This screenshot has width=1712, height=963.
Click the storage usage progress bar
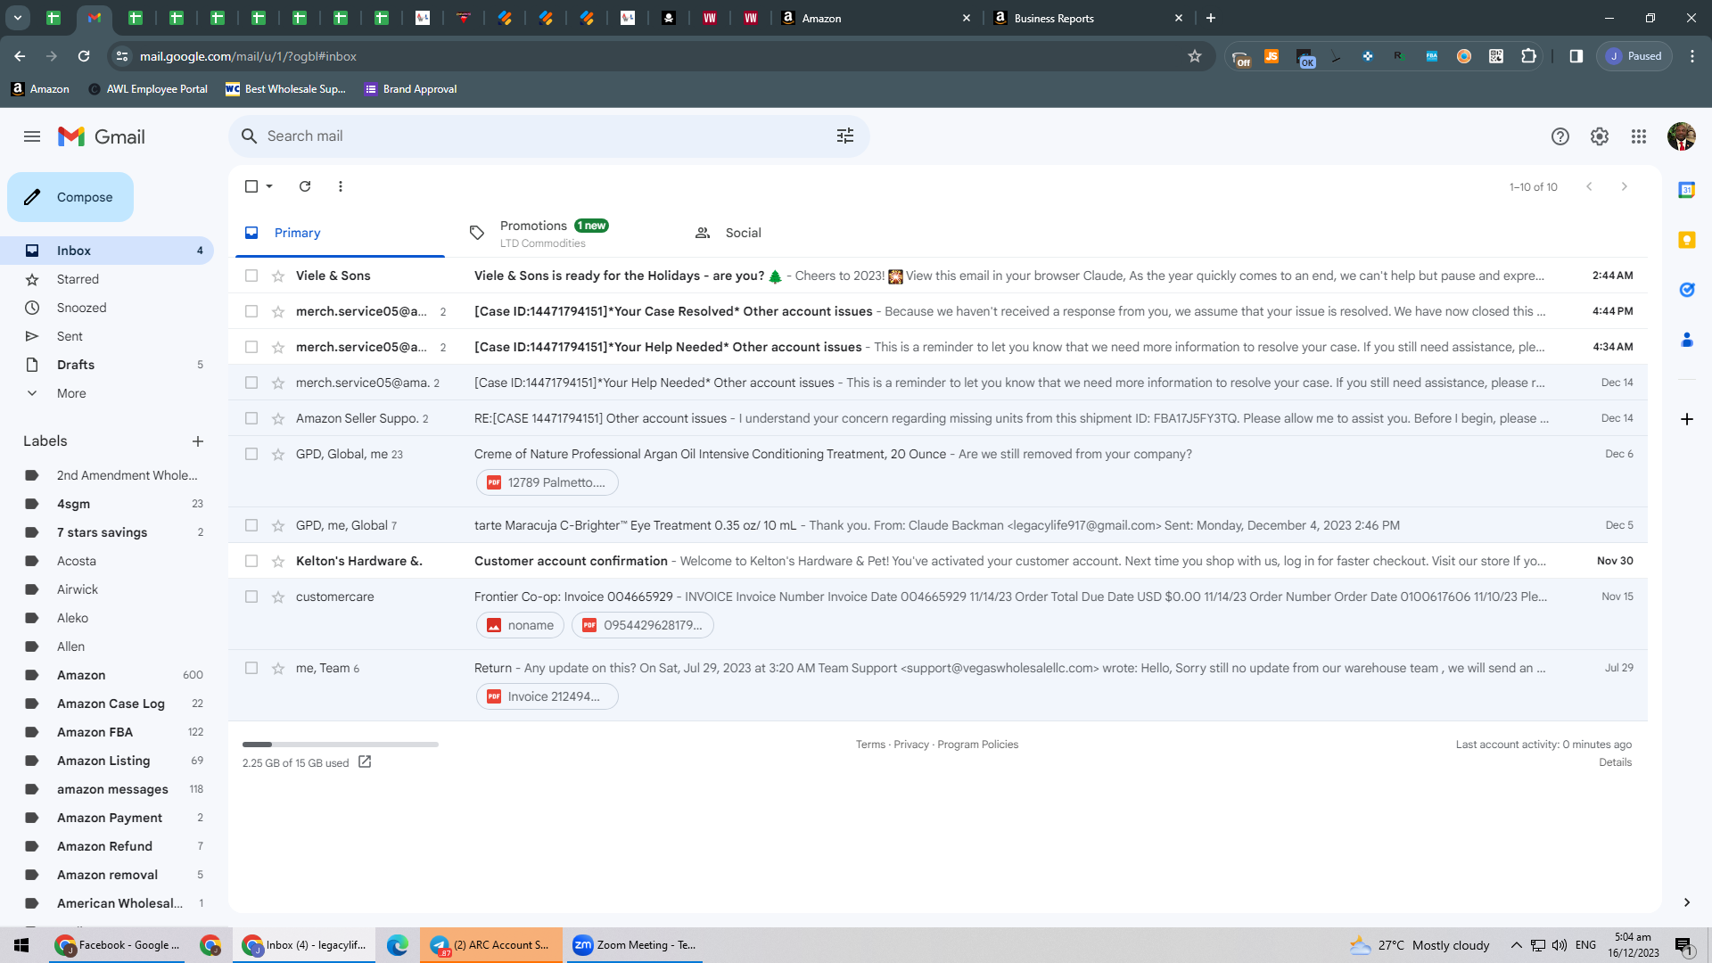[341, 745]
